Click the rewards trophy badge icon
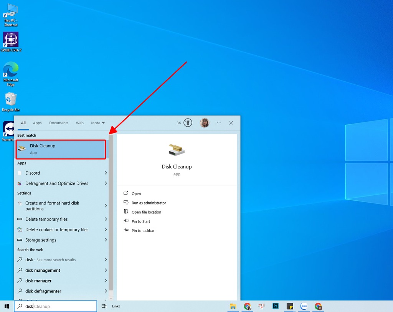Image resolution: width=393 pixels, height=312 pixels. tap(188, 123)
